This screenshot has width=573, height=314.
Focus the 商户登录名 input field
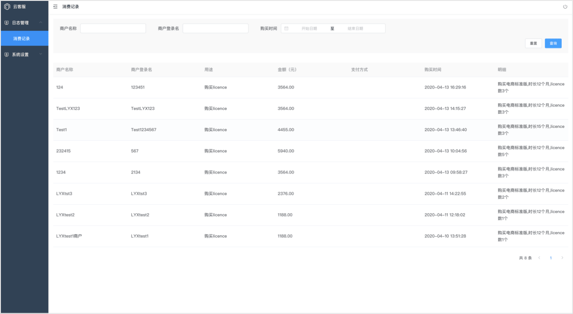216,28
